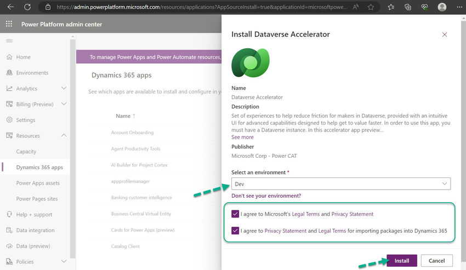The height and width of the screenshot is (270, 466).
Task: Open browser essentials heart icon
Action: 424,7
